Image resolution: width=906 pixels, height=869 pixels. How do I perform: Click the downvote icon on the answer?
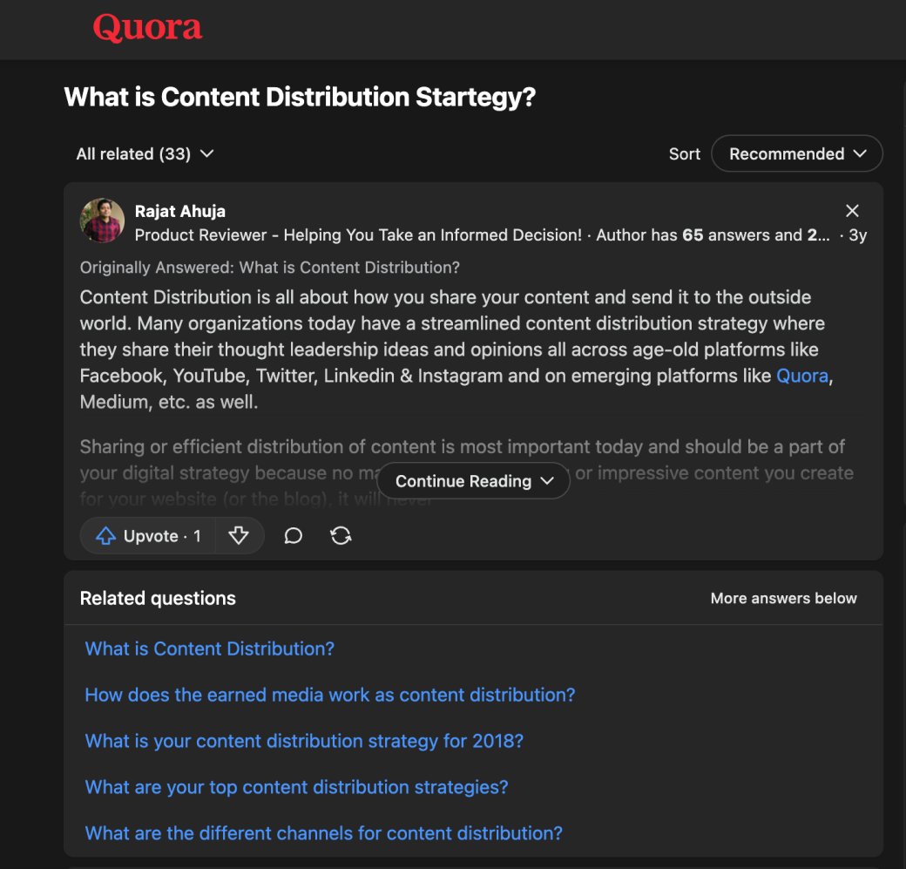coord(239,535)
